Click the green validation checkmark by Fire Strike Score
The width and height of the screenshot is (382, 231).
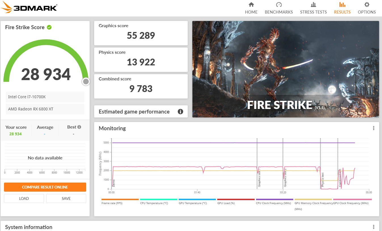point(49,27)
